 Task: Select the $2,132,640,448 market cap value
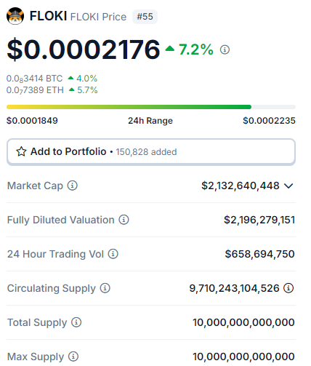click(241, 186)
